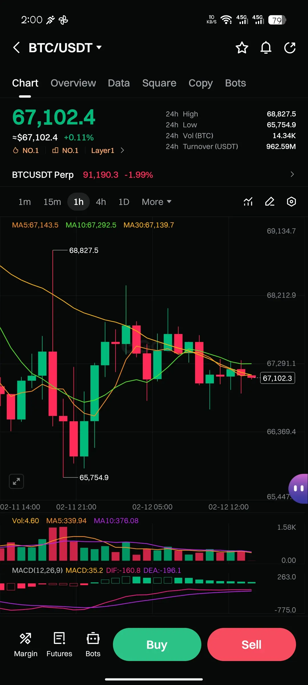
Task: Add BTC/USDT to favorites with star icon
Action: click(x=242, y=48)
